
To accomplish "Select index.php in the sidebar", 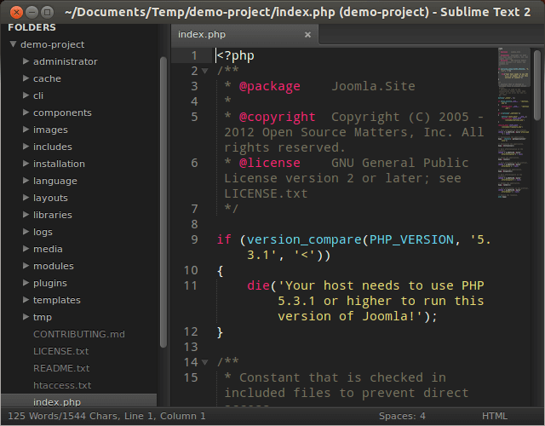I will coord(79,400).
